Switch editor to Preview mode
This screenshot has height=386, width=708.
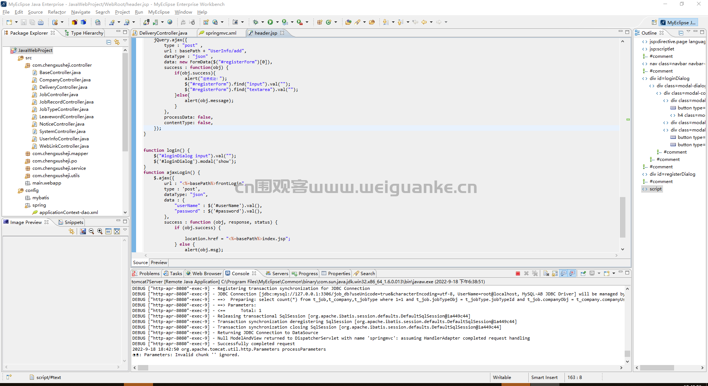159,263
